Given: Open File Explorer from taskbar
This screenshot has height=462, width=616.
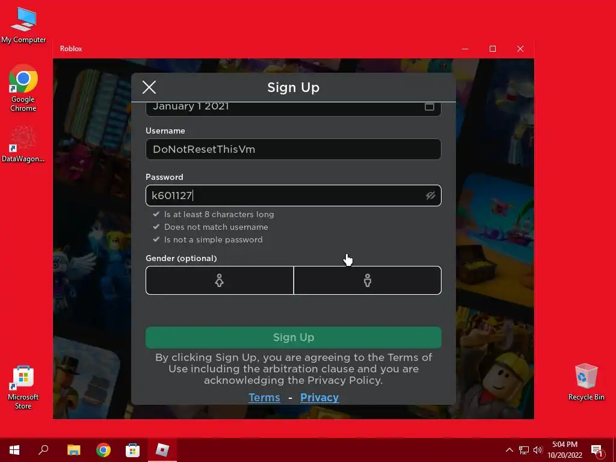Looking at the screenshot, I should (x=73, y=450).
